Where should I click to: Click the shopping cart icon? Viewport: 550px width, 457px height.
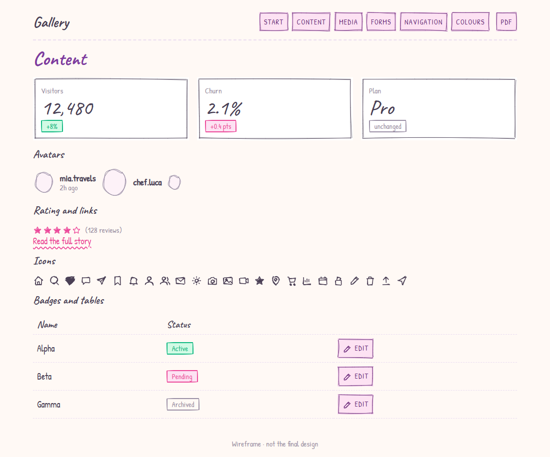(291, 281)
